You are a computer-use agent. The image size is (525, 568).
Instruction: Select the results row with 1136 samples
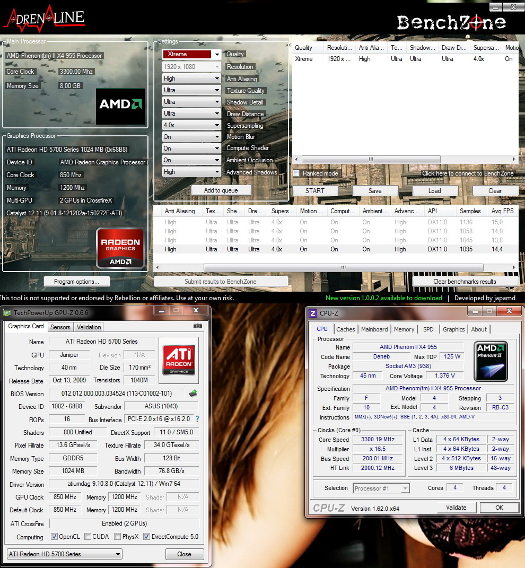[x=336, y=222]
